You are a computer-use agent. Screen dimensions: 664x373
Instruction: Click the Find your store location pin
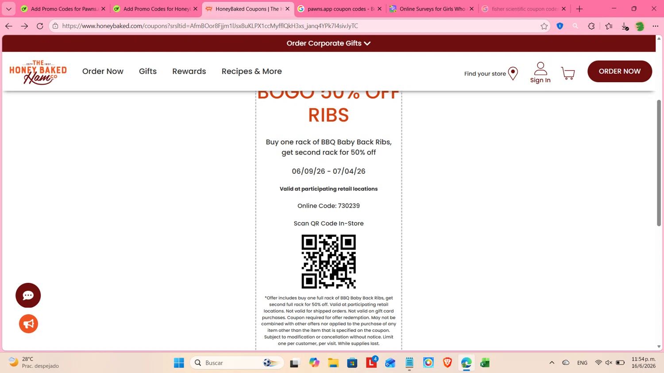513,73
